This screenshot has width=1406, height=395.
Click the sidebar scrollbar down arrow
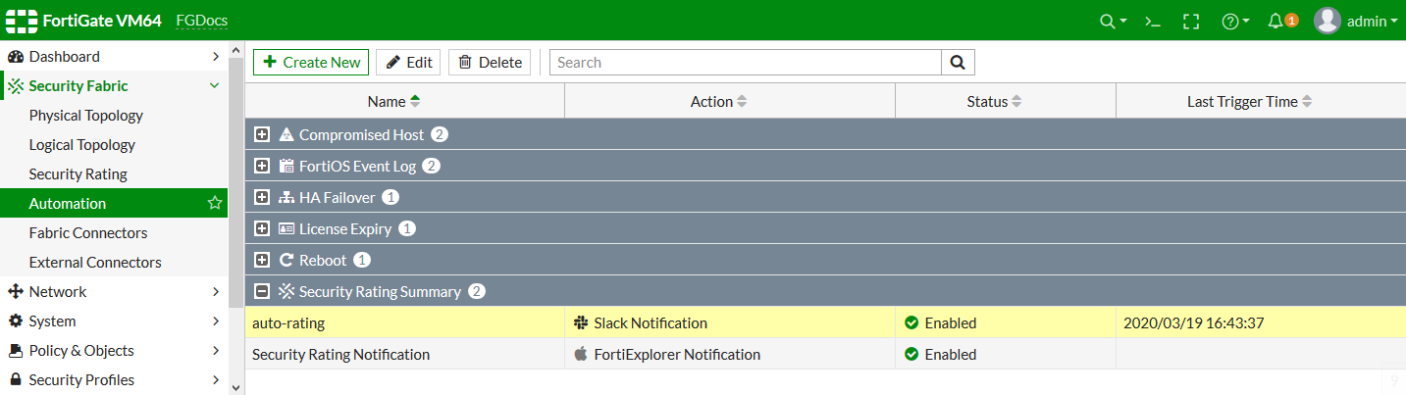tap(235, 386)
